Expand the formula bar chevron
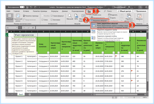Viewport: 154px width, 104px height. [x=147, y=28]
